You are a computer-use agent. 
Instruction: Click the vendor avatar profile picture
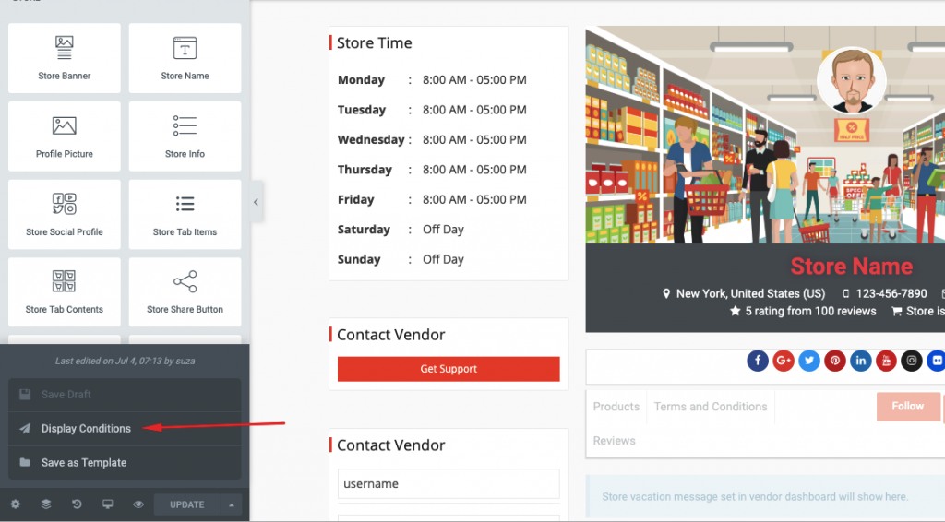click(852, 80)
